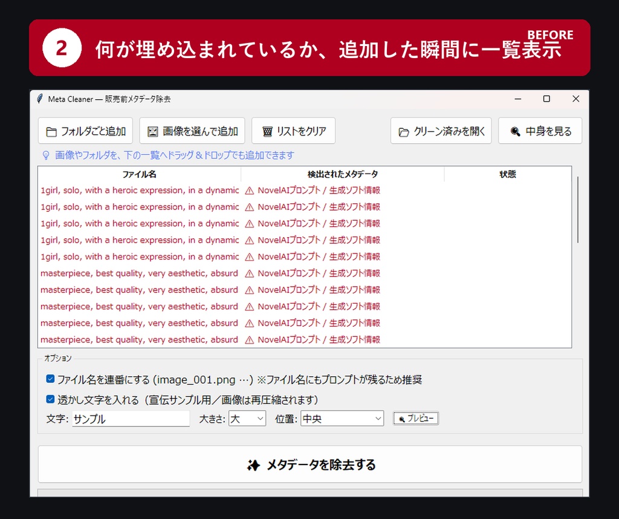Uncheck ファイル名を連番にする option

[50, 379]
